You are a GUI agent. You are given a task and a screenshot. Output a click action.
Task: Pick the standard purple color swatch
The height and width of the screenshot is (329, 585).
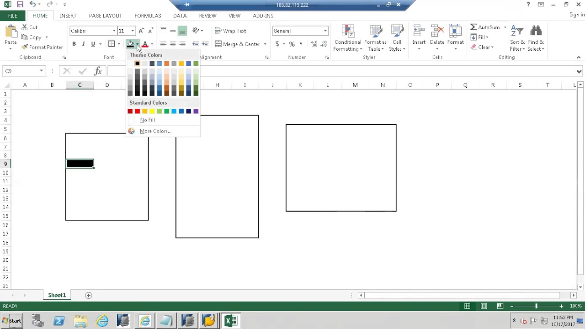point(196,111)
